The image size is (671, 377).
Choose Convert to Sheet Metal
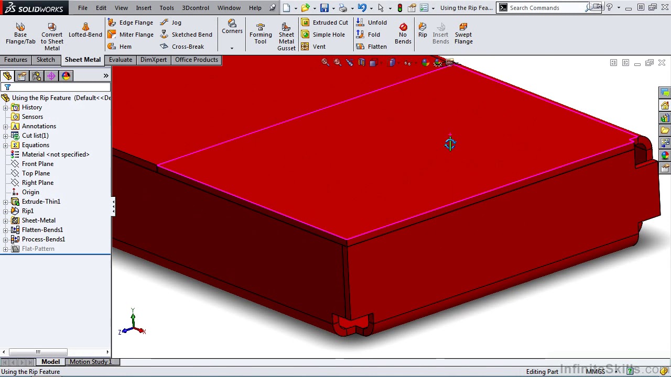[52, 37]
